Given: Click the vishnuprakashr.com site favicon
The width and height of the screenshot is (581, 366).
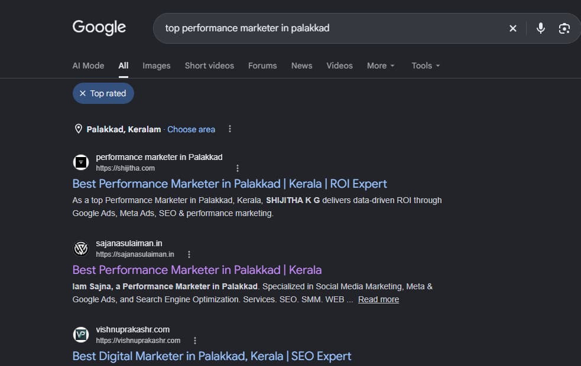Looking at the screenshot, I should point(81,335).
